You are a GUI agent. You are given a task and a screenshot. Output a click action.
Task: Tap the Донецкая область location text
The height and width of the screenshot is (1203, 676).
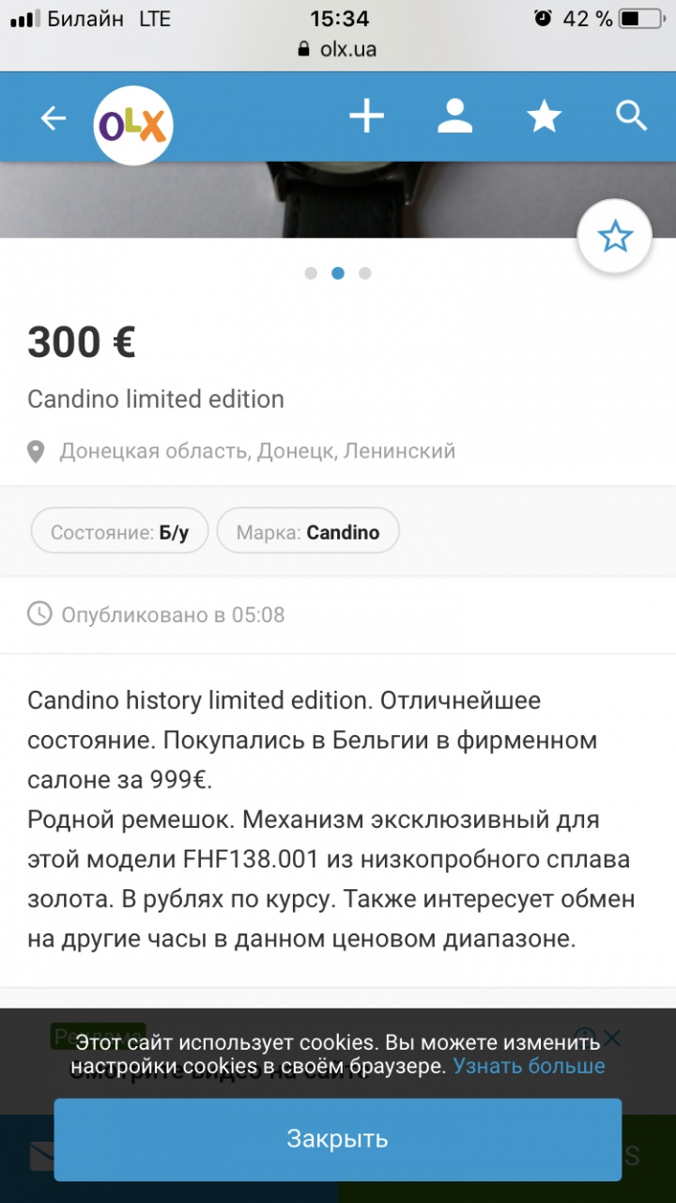tap(257, 451)
